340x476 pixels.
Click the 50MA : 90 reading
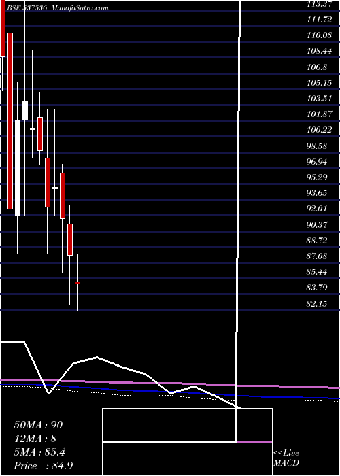pos(38,425)
